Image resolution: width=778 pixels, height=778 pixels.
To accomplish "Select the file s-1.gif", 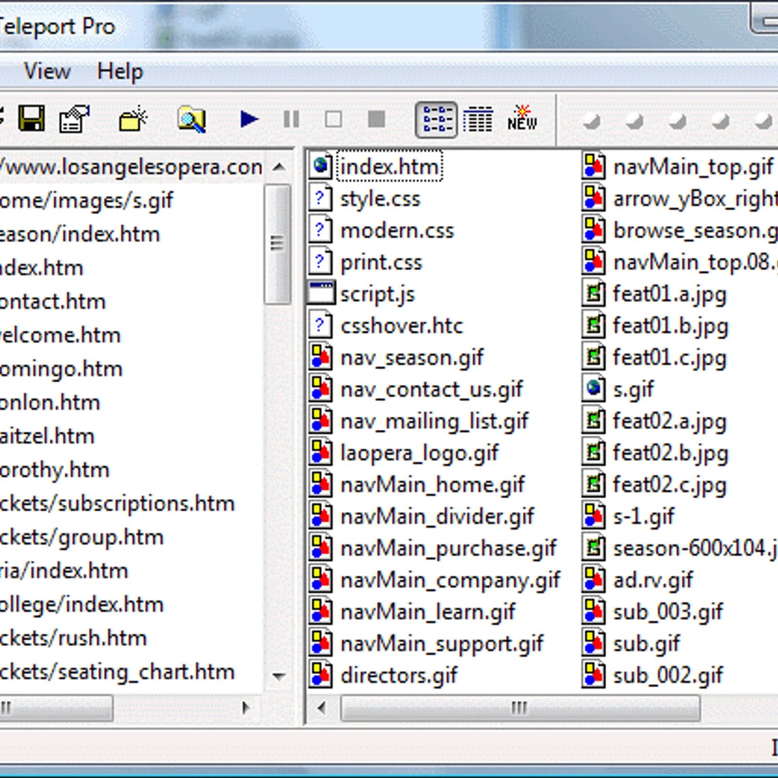I will tap(644, 517).
